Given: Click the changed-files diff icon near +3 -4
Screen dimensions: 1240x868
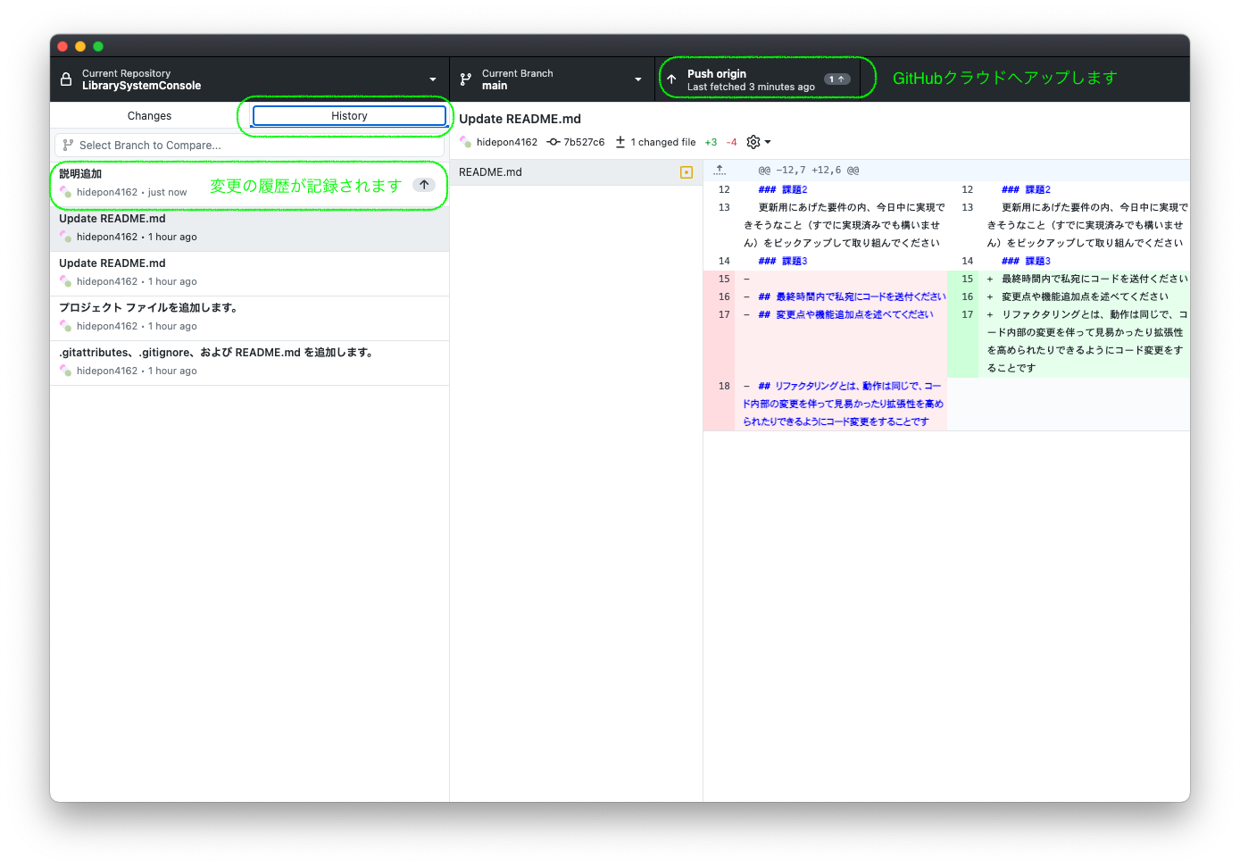Looking at the screenshot, I should [x=621, y=142].
